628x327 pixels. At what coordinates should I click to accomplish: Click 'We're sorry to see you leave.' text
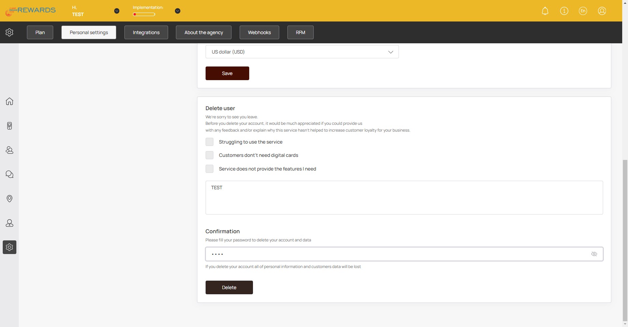231,117
